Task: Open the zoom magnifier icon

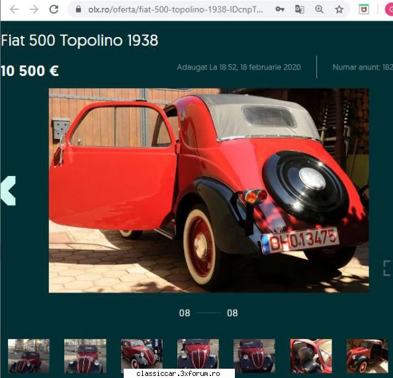Action: (319, 9)
